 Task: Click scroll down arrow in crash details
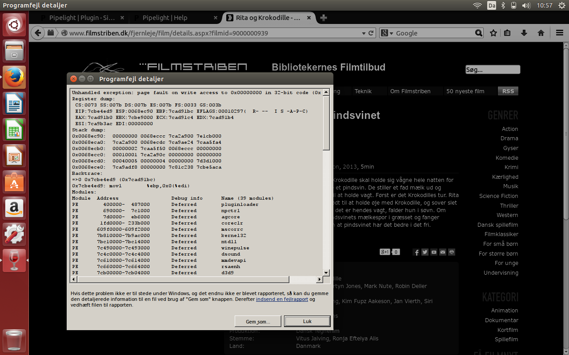(x=326, y=272)
